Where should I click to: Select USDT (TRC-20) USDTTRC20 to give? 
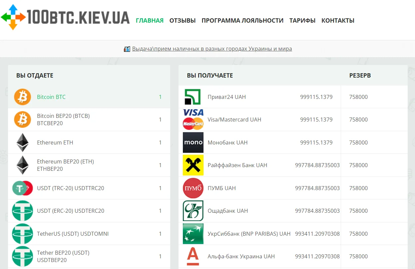[89, 188]
